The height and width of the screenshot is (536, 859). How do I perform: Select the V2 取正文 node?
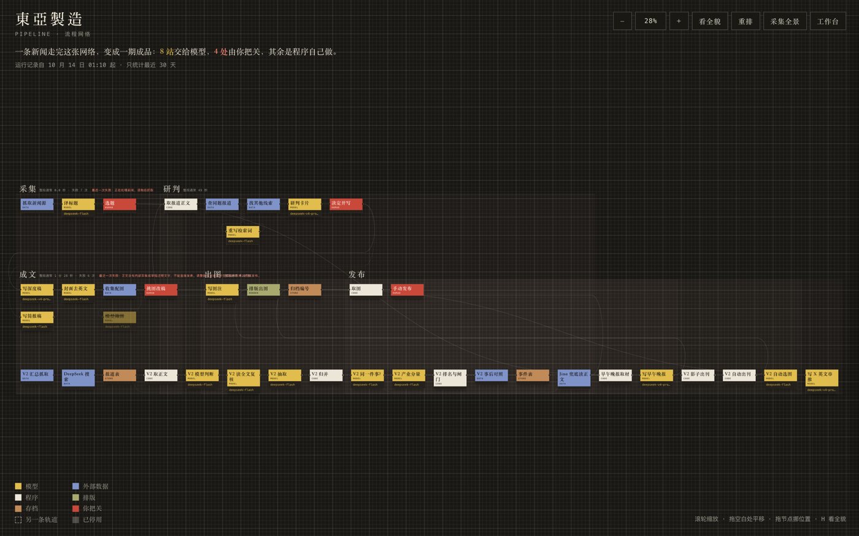161,376
